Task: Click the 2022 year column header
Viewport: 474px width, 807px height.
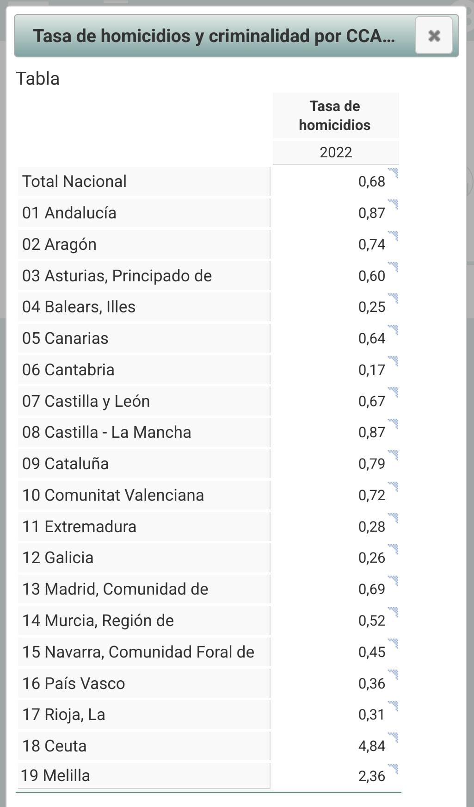Action: (336, 152)
